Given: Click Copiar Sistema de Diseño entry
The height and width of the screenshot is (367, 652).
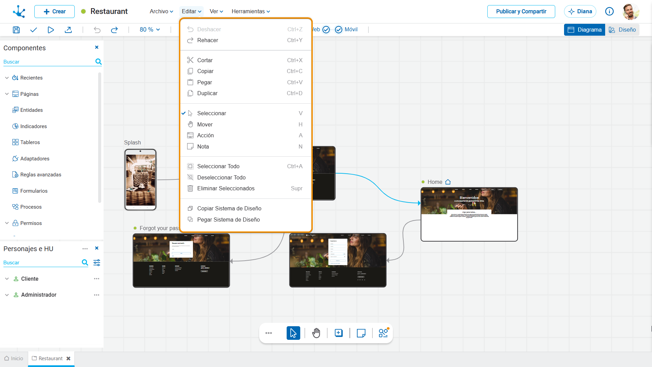Looking at the screenshot, I should (246, 208).
